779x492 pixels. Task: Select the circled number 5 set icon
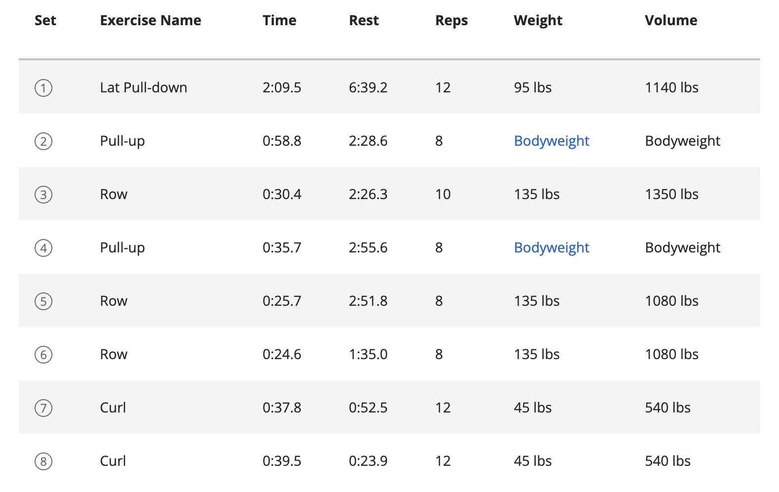tap(43, 301)
